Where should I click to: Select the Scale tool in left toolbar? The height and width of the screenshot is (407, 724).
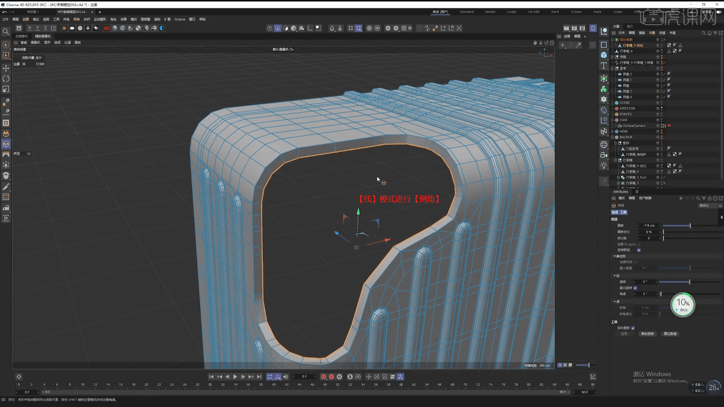(x=6, y=89)
